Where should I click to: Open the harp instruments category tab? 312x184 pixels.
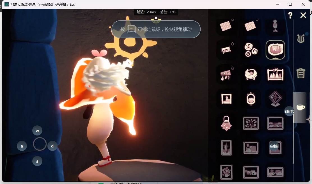pyautogui.click(x=301, y=38)
